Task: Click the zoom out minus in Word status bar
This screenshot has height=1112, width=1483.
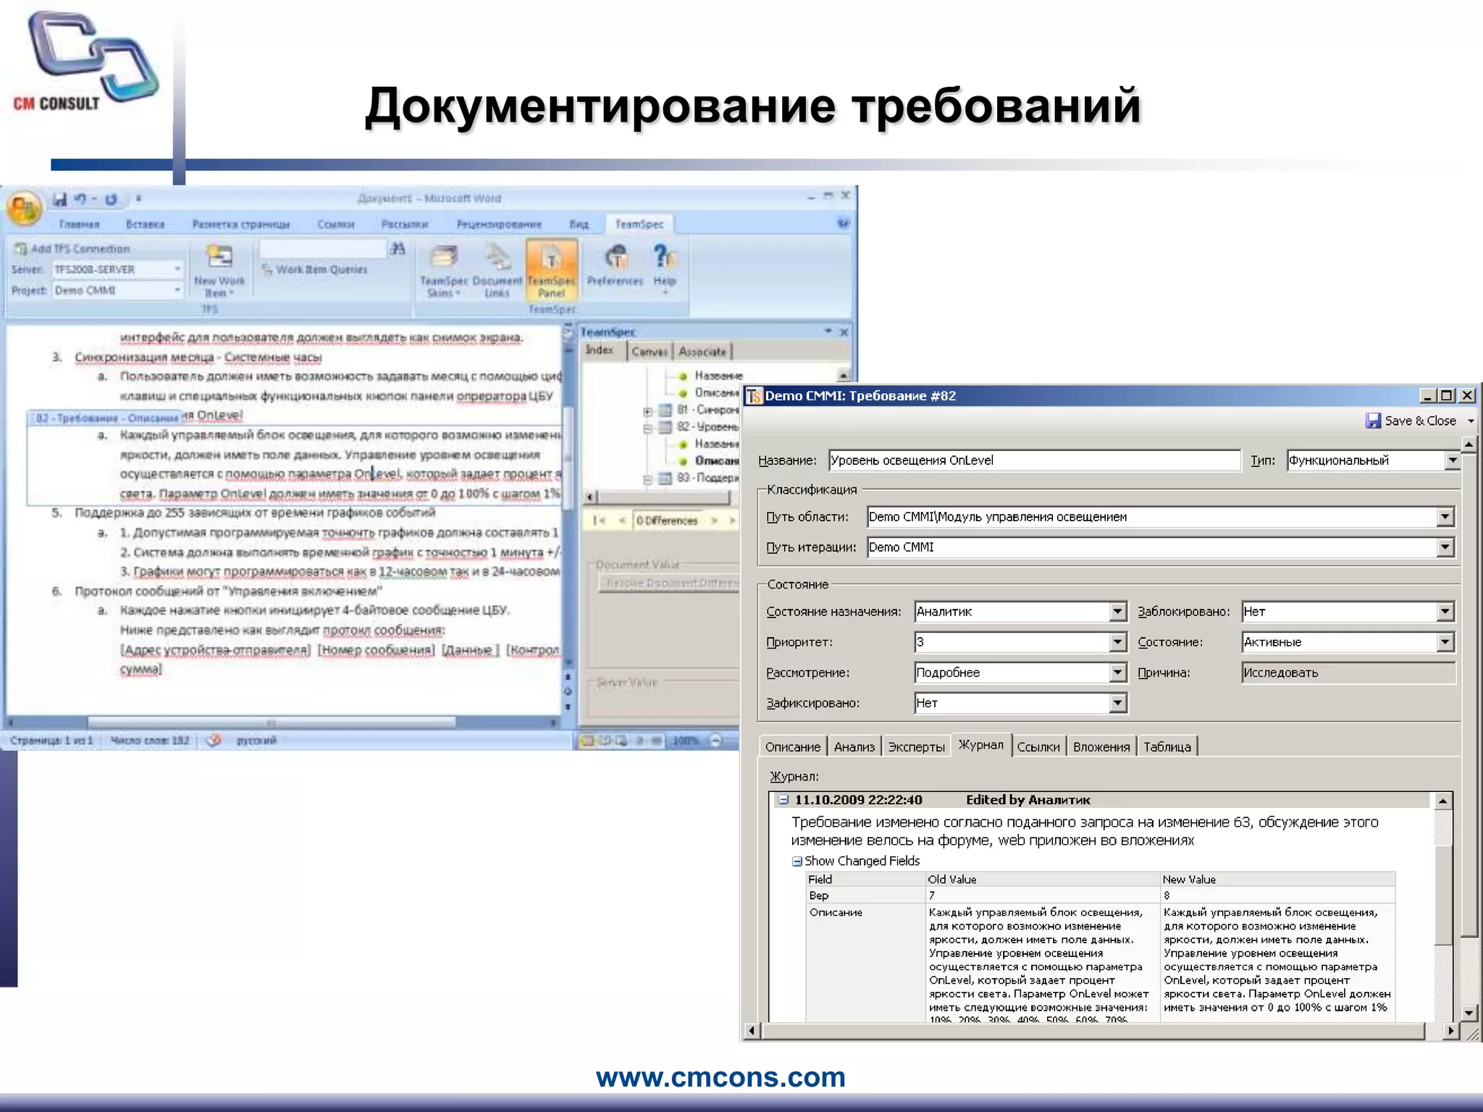Action: coord(715,741)
